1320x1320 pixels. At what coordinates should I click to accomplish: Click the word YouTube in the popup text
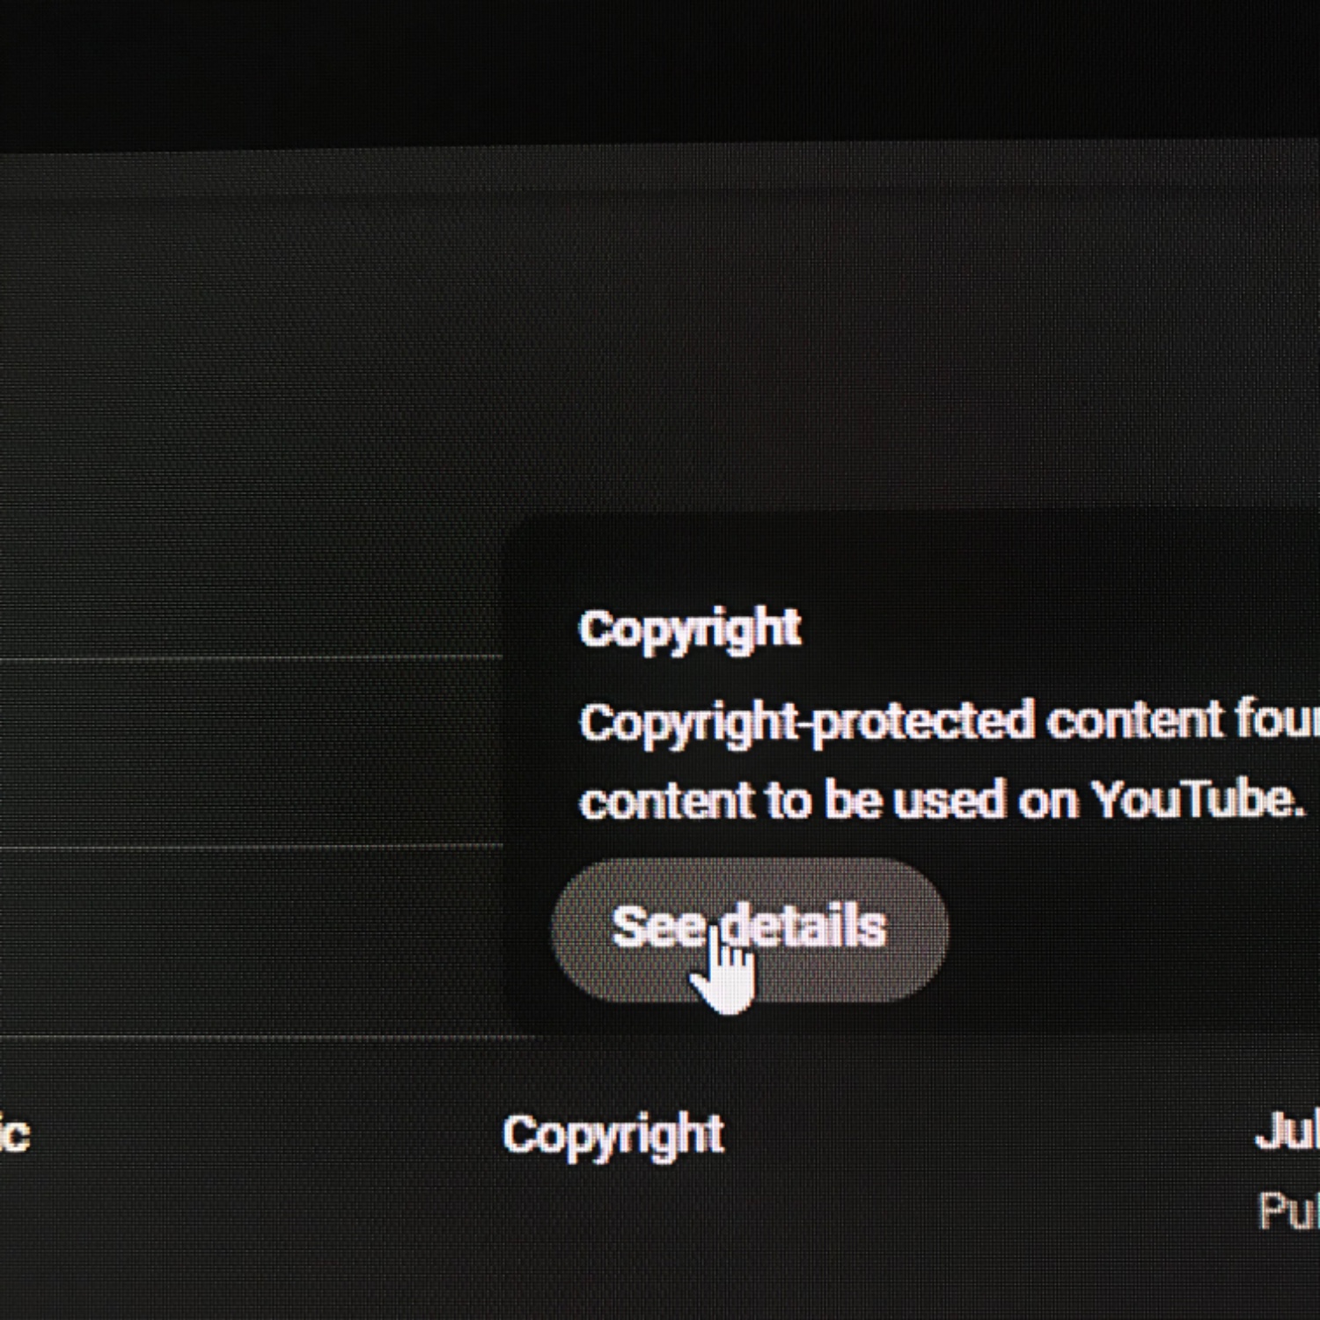[x=1198, y=799]
